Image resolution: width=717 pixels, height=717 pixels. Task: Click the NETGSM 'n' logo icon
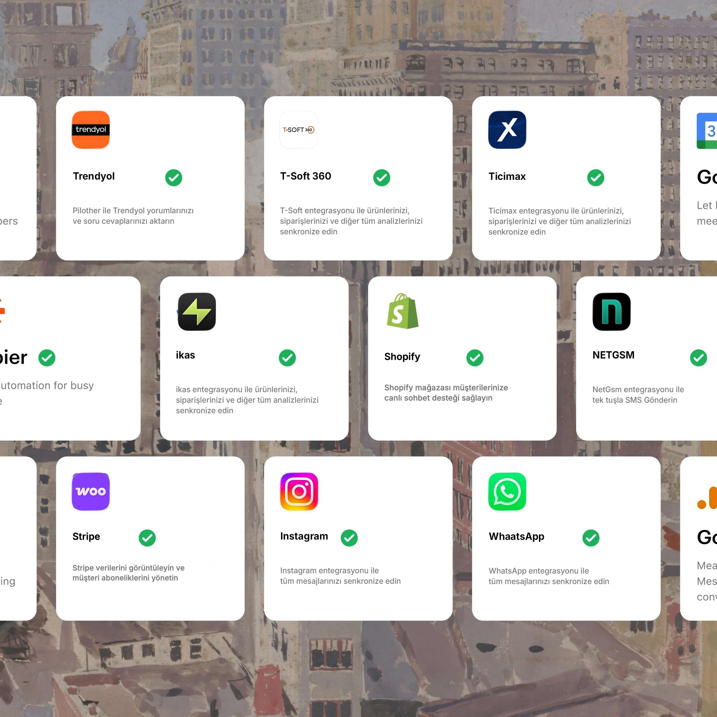pyautogui.click(x=612, y=312)
